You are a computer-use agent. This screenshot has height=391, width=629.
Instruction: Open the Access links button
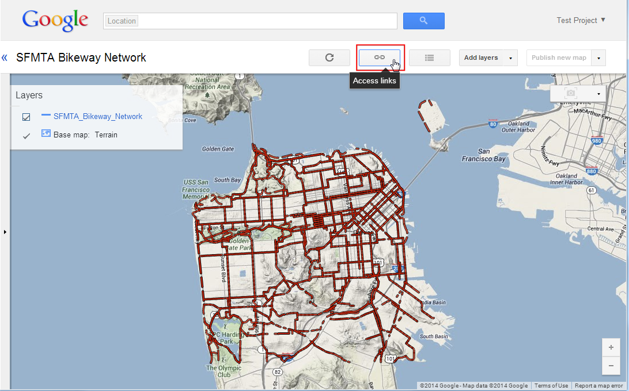(x=380, y=57)
